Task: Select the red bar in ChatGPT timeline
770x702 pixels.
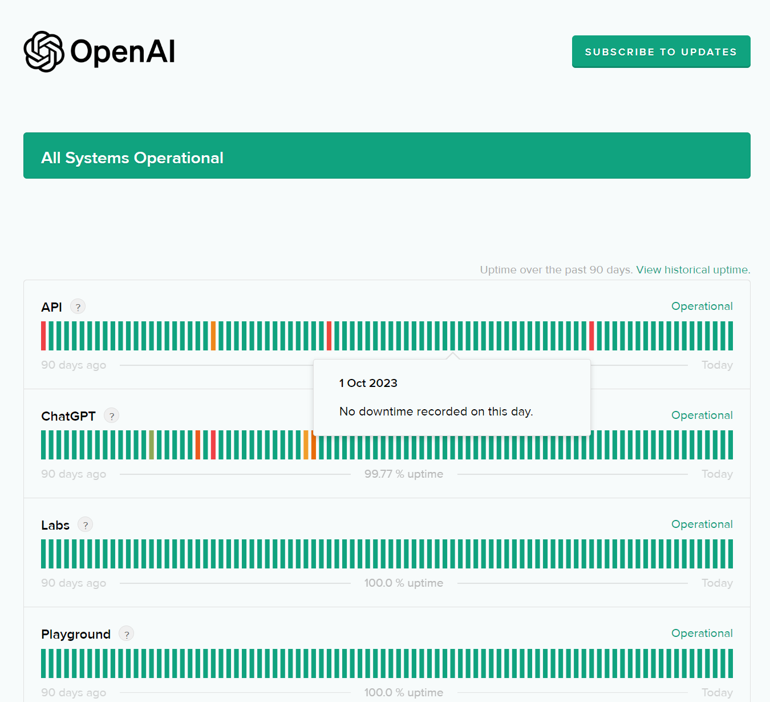Action: [x=213, y=445]
